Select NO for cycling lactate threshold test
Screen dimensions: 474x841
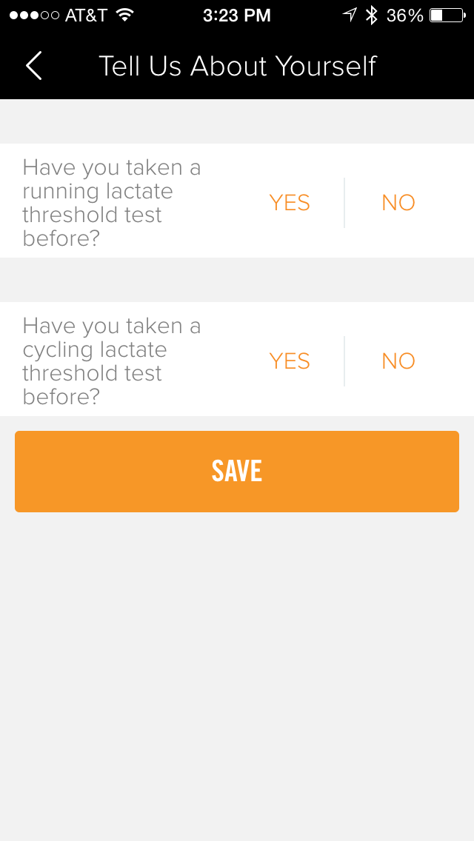tap(398, 361)
